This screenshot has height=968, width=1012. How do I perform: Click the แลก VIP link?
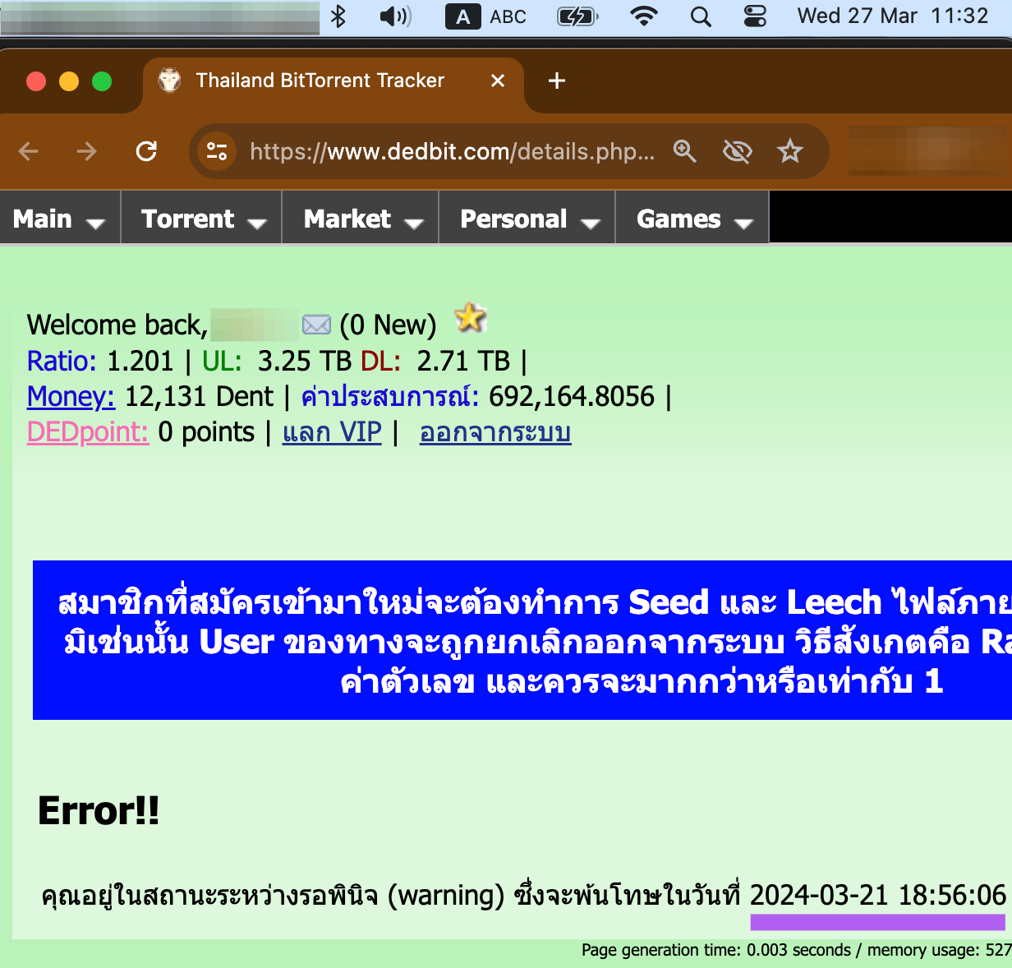[332, 432]
